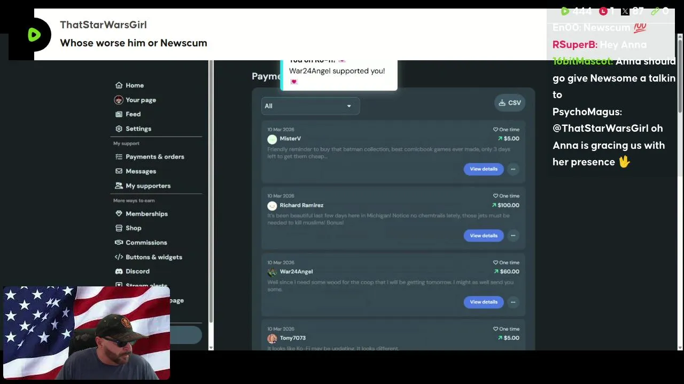
Task: View details of MisterV payment
Action: pos(484,169)
